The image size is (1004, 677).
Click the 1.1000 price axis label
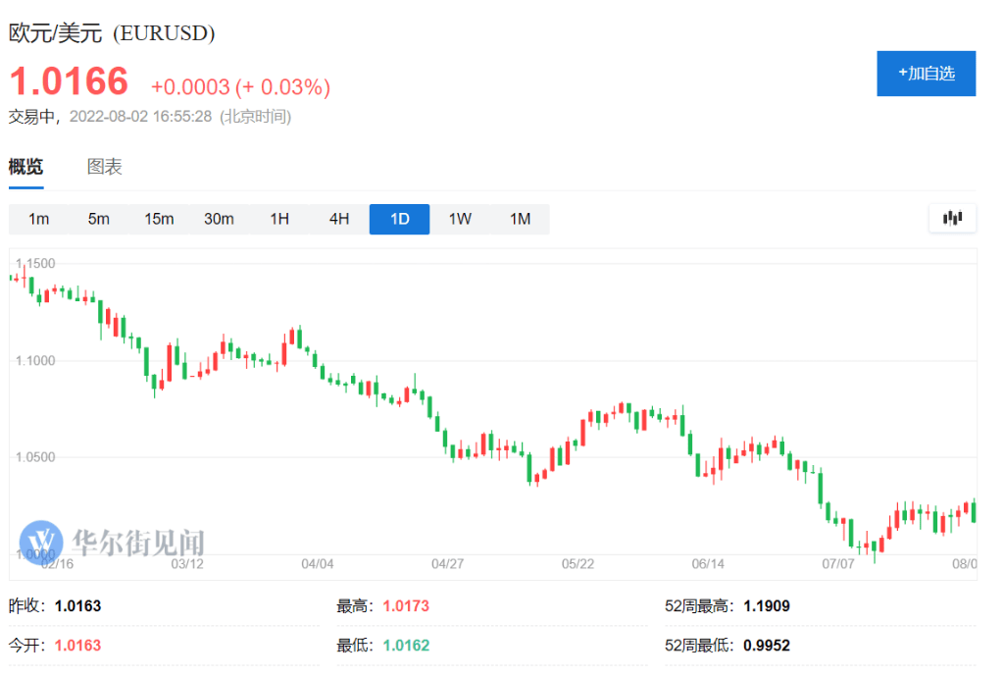[36, 362]
